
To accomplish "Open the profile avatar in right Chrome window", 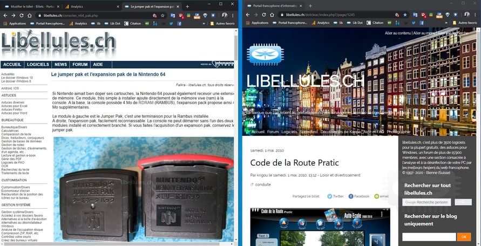I will click(467, 15).
